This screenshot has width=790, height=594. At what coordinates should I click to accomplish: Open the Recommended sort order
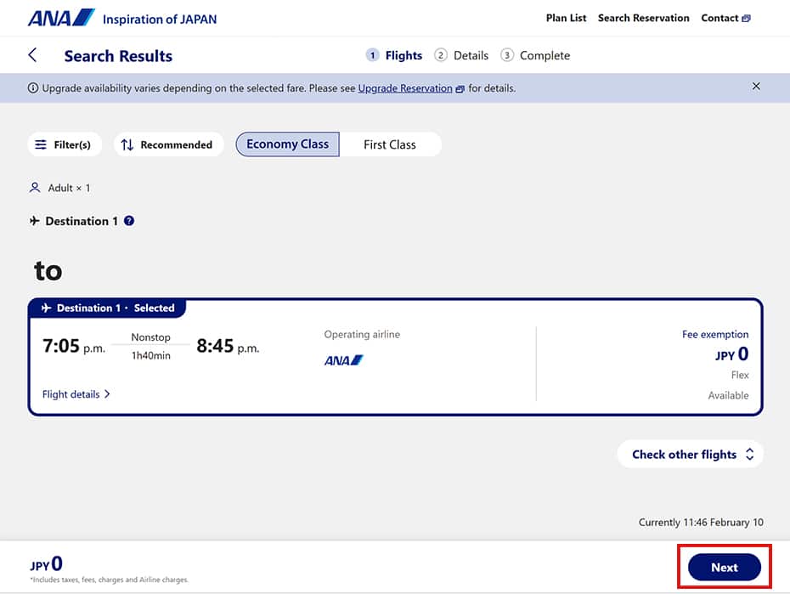click(168, 144)
